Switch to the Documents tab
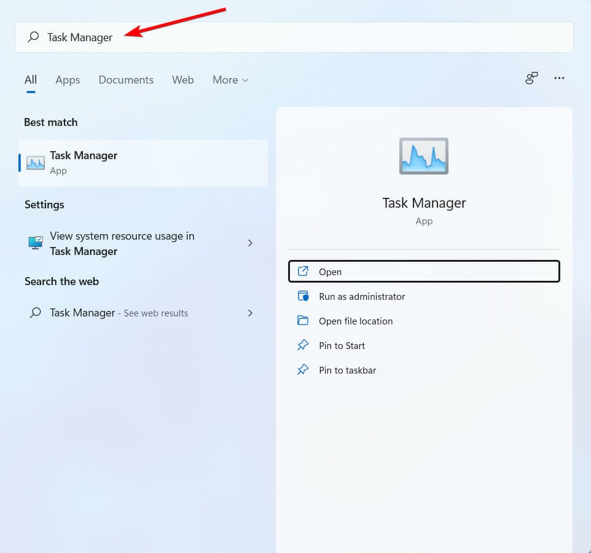591x553 pixels. point(126,79)
